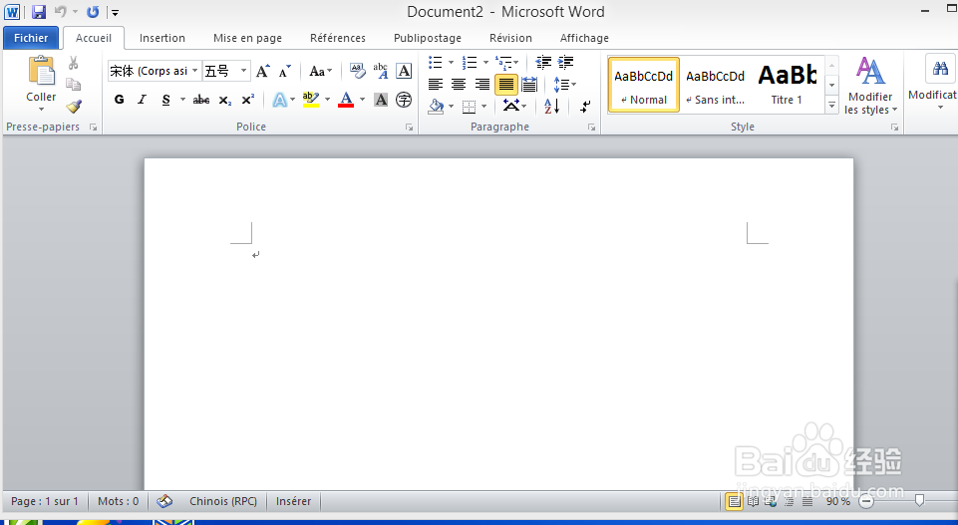The height and width of the screenshot is (525, 958).
Task: Clear formatting with the eraser icon
Action: tap(358, 71)
